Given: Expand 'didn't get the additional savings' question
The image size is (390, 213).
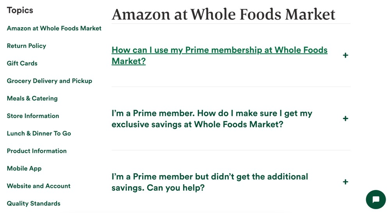Looking at the screenshot, I should point(210,182).
